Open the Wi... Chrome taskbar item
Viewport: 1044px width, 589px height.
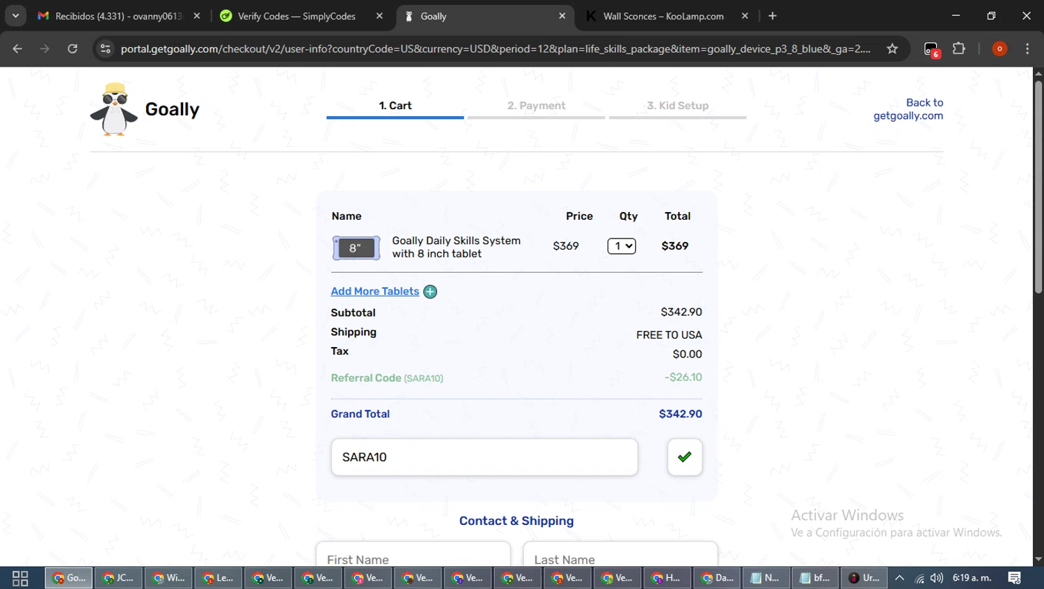click(x=168, y=578)
